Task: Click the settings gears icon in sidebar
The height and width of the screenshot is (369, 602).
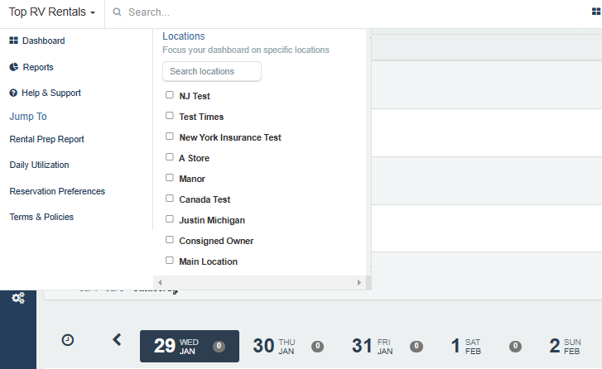Action: pyautogui.click(x=18, y=297)
